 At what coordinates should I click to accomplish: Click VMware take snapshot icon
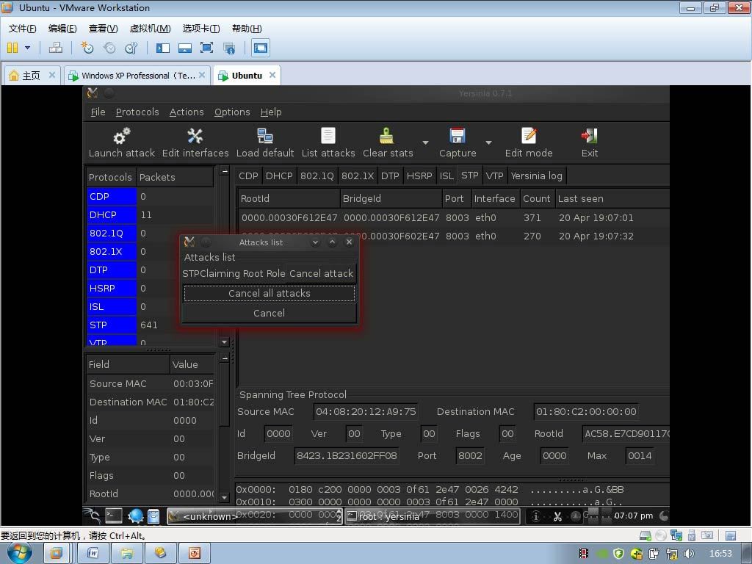pyautogui.click(x=87, y=48)
